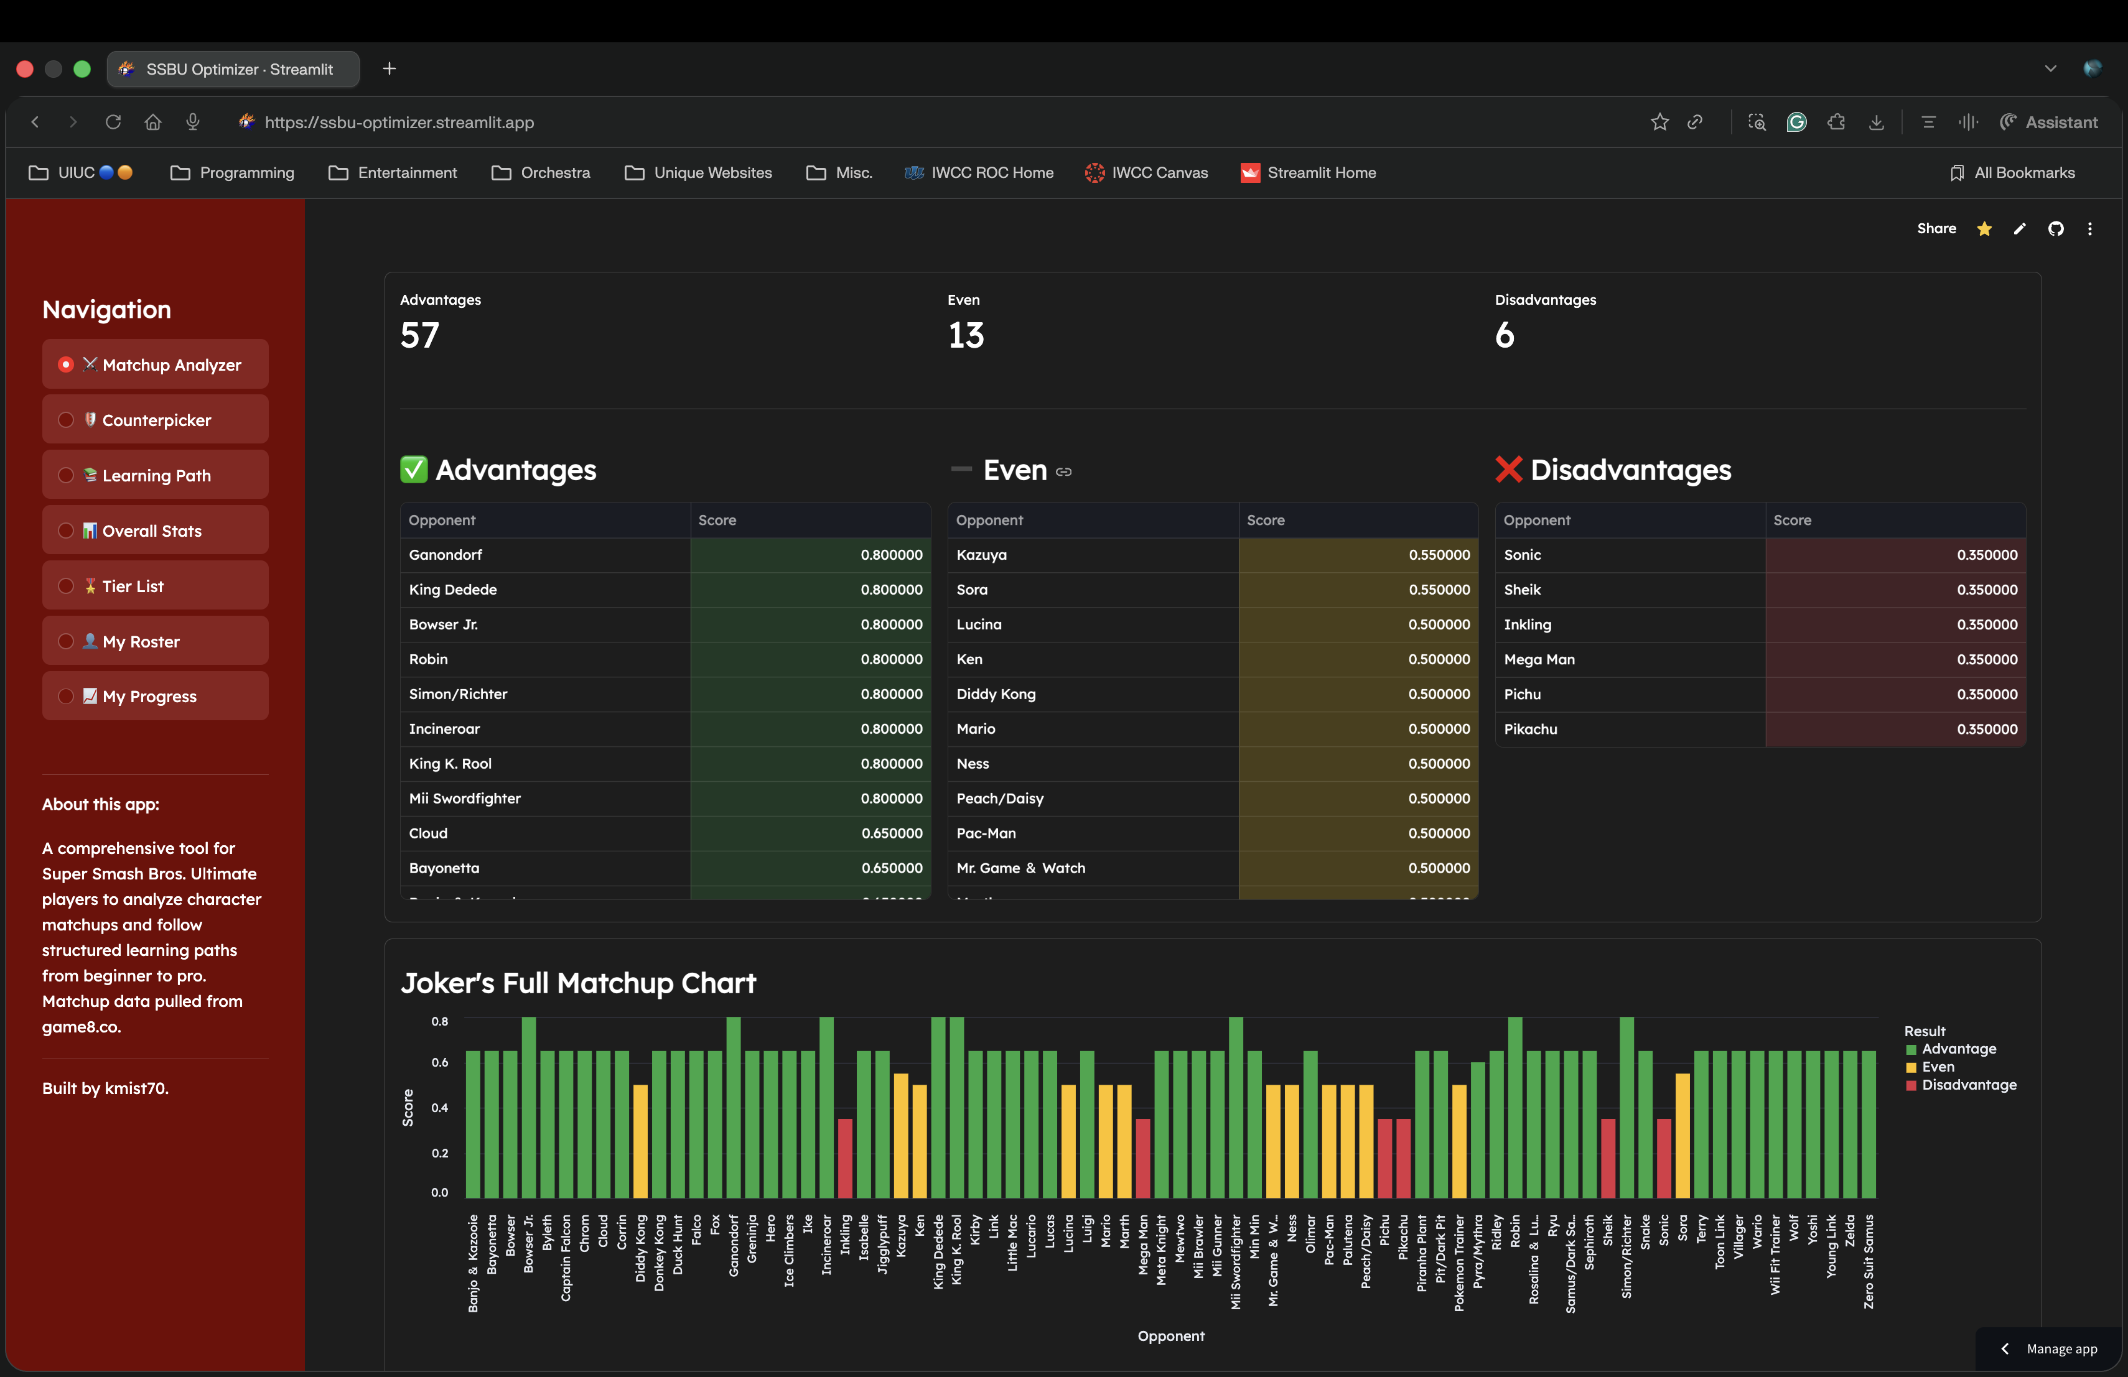The image size is (2128, 1377).
Task: Click the Pikachu disadvantage cell
Action: pos(1630,729)
